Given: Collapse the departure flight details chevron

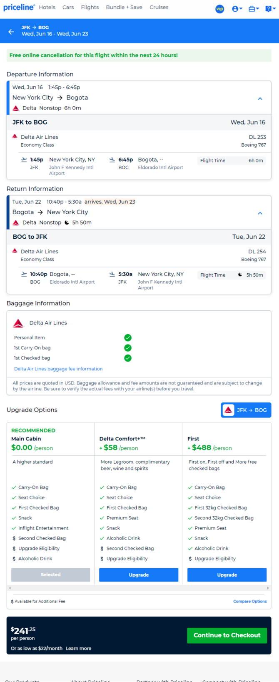Looking at the screenshot, I should click(260, 99).
